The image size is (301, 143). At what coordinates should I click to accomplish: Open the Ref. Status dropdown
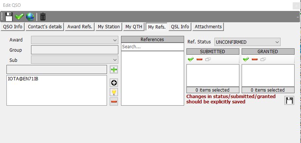(x=247, y=42)
